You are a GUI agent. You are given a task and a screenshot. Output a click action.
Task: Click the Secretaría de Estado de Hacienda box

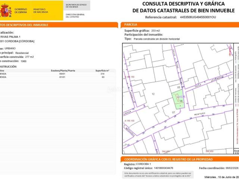[77, 6]
